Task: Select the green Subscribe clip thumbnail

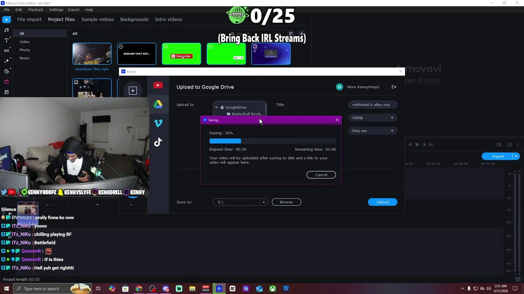Action: (181, 54)
